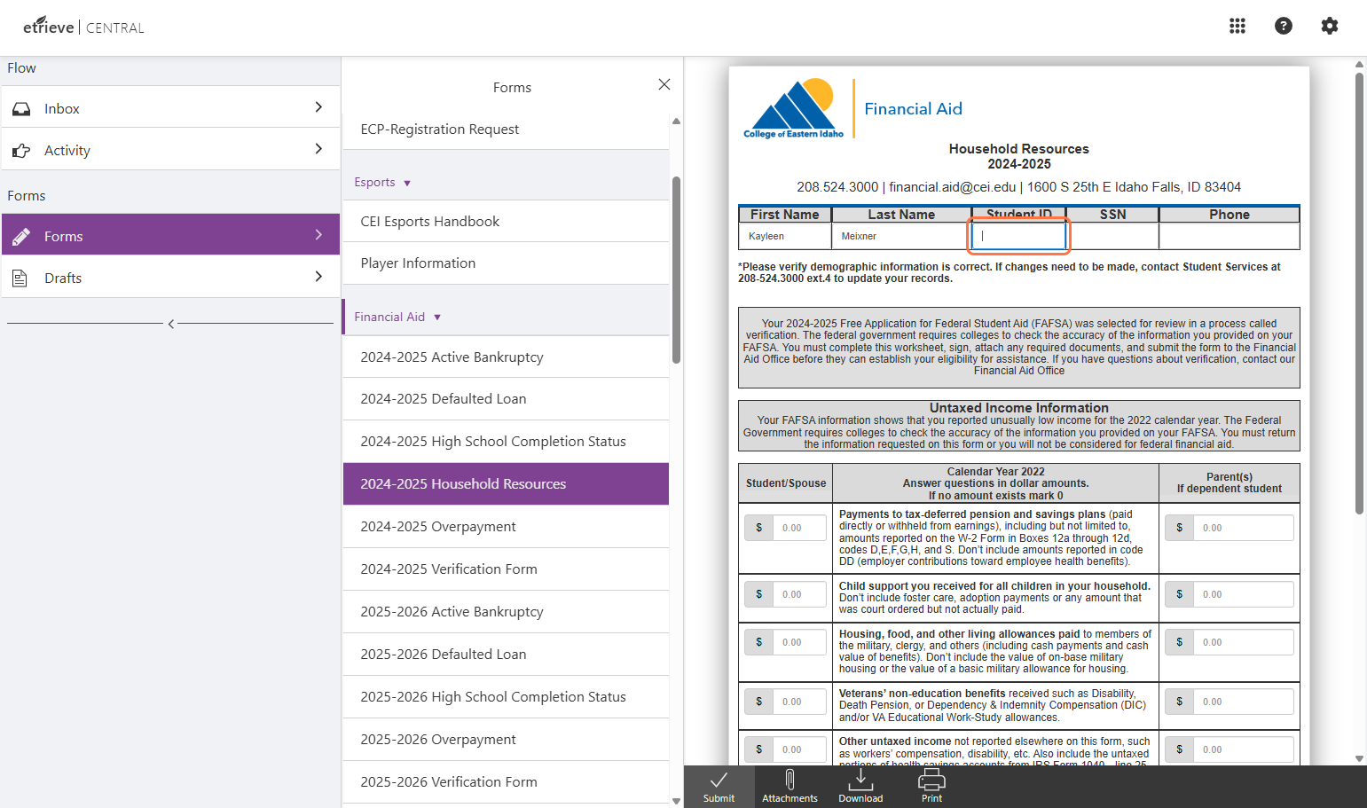The image size is (1367, 808).
Task: Open 2025-2026 Defaulted Loan form
Action: 506,655
